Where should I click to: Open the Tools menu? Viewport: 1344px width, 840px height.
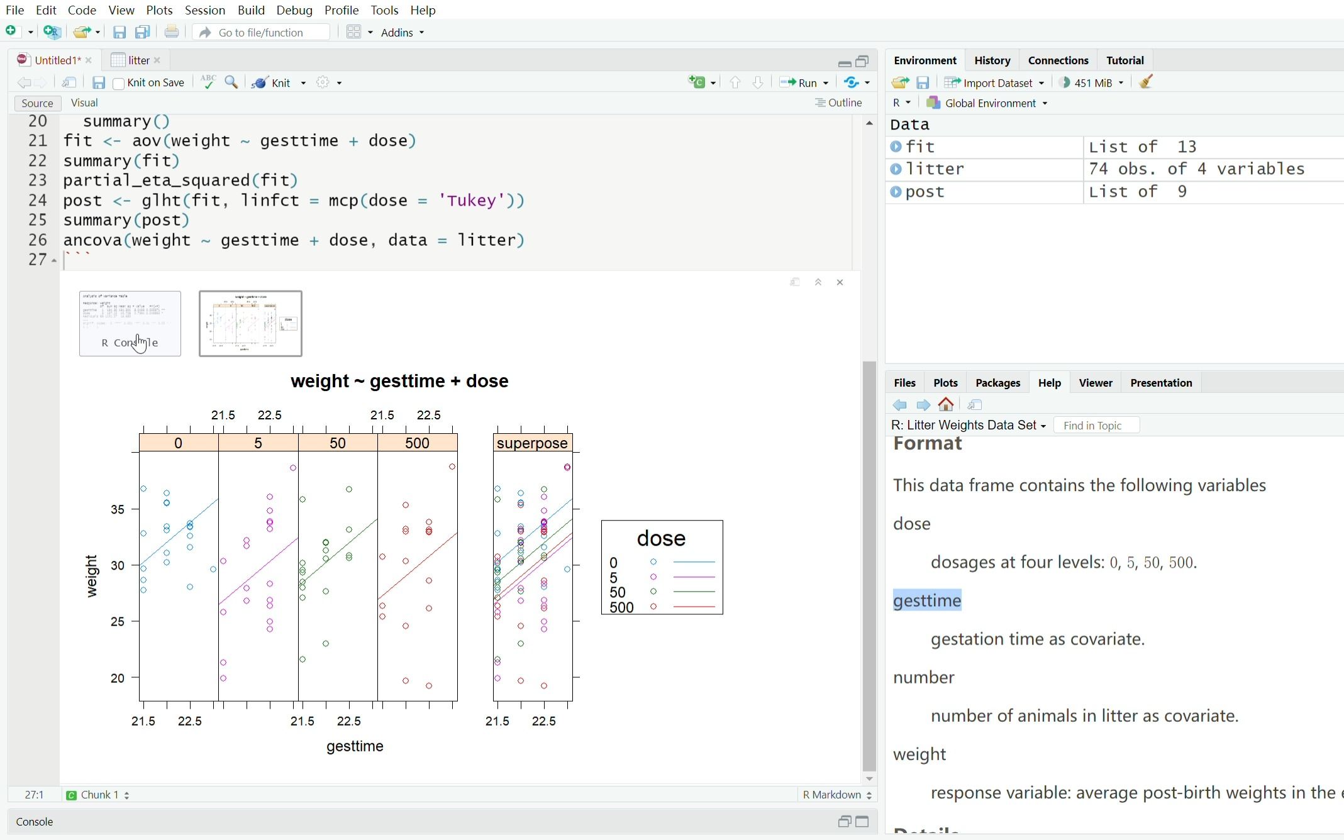click(x=384, y=10)
